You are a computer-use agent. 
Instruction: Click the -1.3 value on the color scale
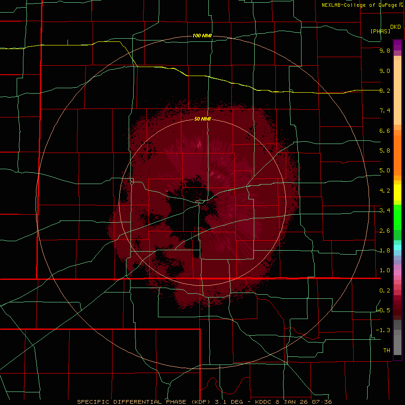[383, 330]
